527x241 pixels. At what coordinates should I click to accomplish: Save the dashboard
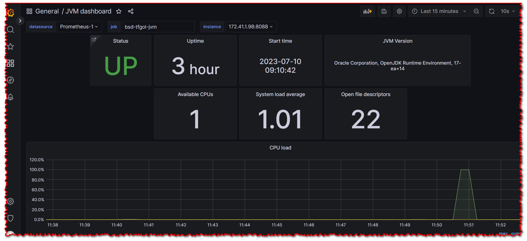pos(384,11)
